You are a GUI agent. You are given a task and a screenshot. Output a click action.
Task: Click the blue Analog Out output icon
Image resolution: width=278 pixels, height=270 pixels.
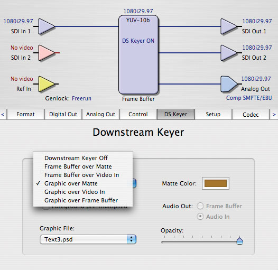[229, 84]
